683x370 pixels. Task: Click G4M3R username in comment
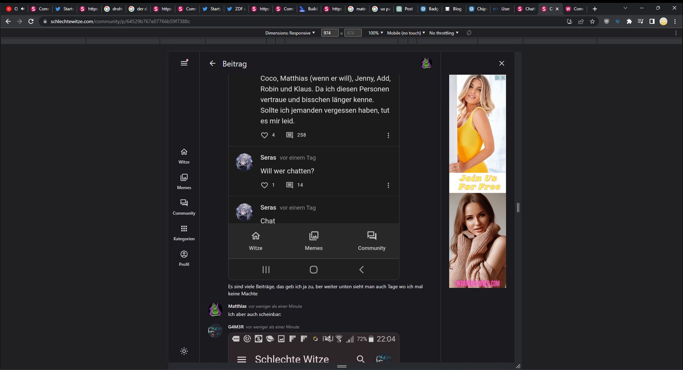(236, 327)
